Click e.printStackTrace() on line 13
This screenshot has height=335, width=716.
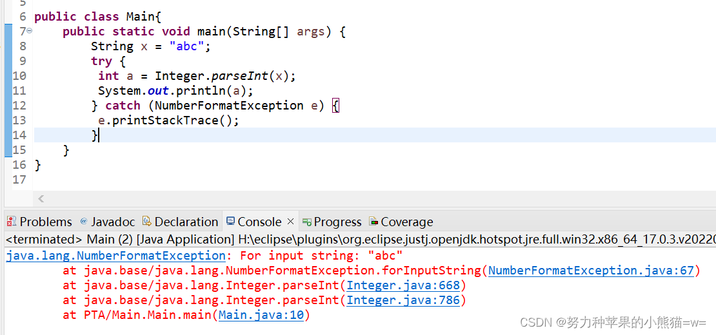point(168,120)
